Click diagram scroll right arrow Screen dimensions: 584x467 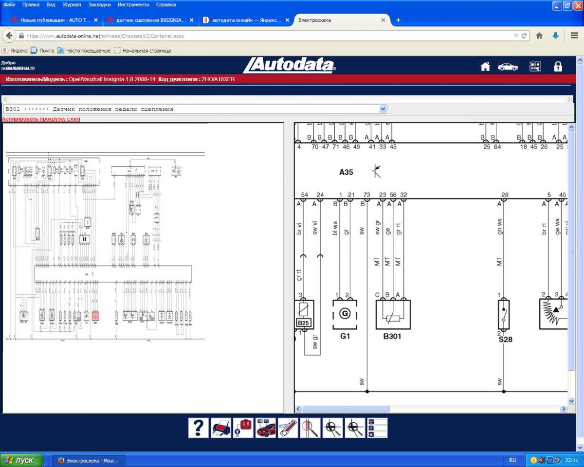click(x=564, y=409)
